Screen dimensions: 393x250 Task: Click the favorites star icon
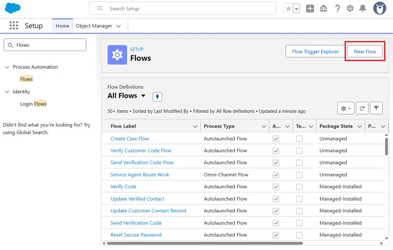pos(288,9)
